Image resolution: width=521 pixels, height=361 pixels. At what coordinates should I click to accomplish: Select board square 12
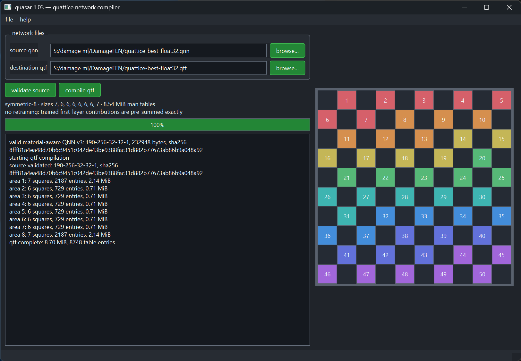click(x=385, y=139)
